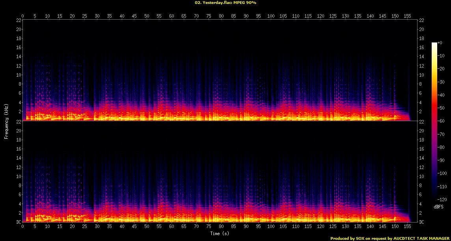Click the "02. Yesterday.flac: MPEG 90%" title
Screen dimensions: 451x241
click(x=225, y=3)
